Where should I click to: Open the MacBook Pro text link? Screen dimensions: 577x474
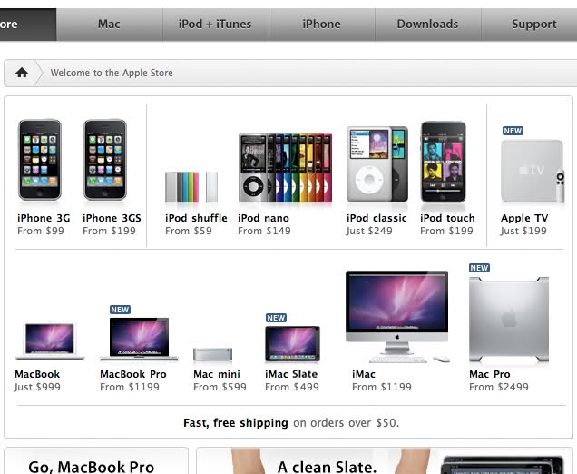point(133,374)
